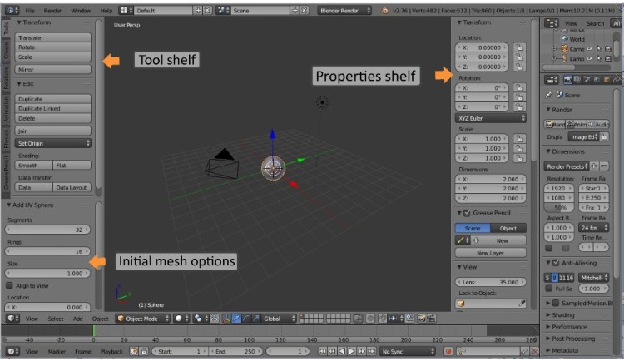Click the viewport shading sphere icon
This screenshot has height=361, width=624.
pyautogui.click(x=180, y=318)
